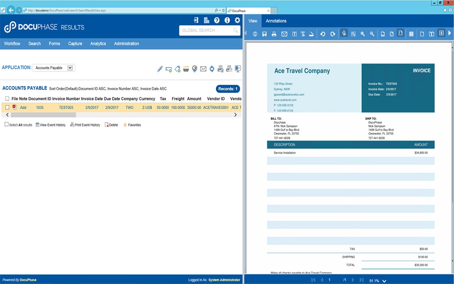Image resolution: width=454 pixels, height=284 pixels.
Task: Click the print with checkmark icon
Action: coord(220,69)
